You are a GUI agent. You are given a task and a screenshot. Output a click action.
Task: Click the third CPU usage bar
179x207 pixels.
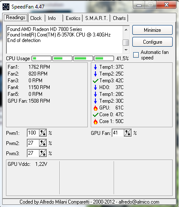(x=83, y=58)
